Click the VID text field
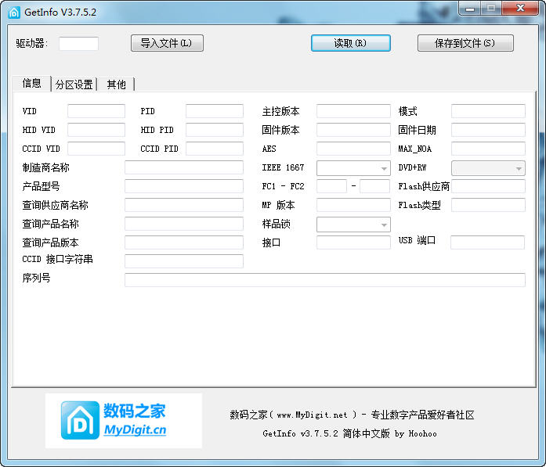The image size is (546, 467). (x=96, y=111)
